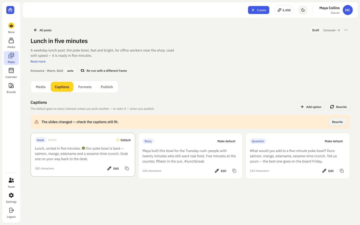Switch to the Formats tab
The image size is (360, 225).
(x=85, y=87)
